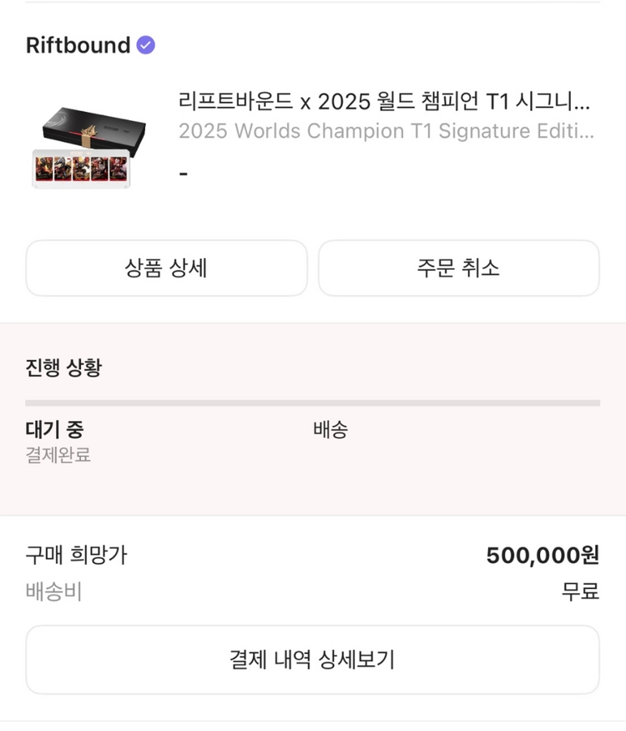The image size is (626, 731).
Task: Tap the dash option text under product name
Action: click(x=184, y=175)
